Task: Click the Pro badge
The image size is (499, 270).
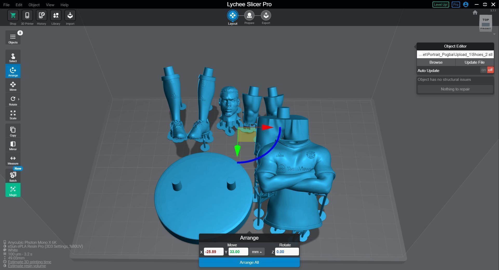Action: point(456,5)
